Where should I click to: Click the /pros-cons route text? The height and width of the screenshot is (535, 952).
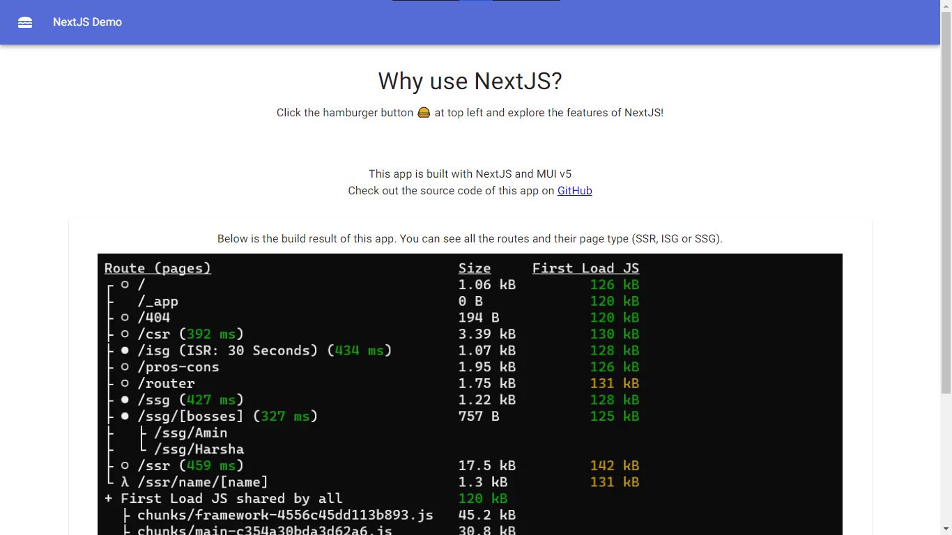click(178, 367)
